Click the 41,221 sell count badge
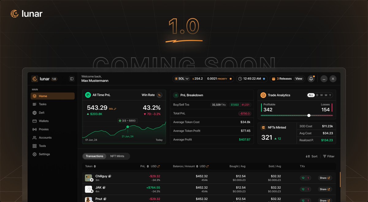 coord(245,105)
